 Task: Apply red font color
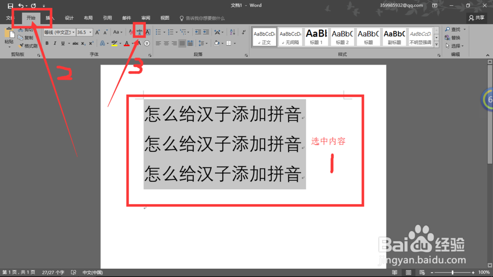(127, 43)
